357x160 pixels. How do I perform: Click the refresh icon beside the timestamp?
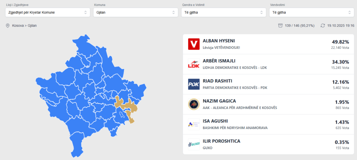coord(323,26)
